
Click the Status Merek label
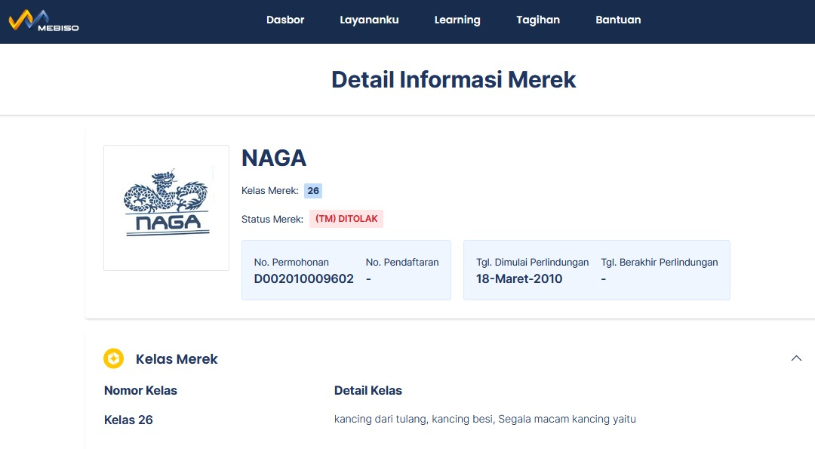(x=272, y=220)
